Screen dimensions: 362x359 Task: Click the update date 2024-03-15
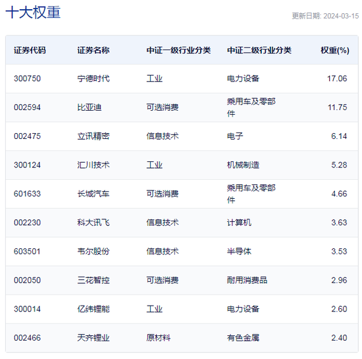341,16
